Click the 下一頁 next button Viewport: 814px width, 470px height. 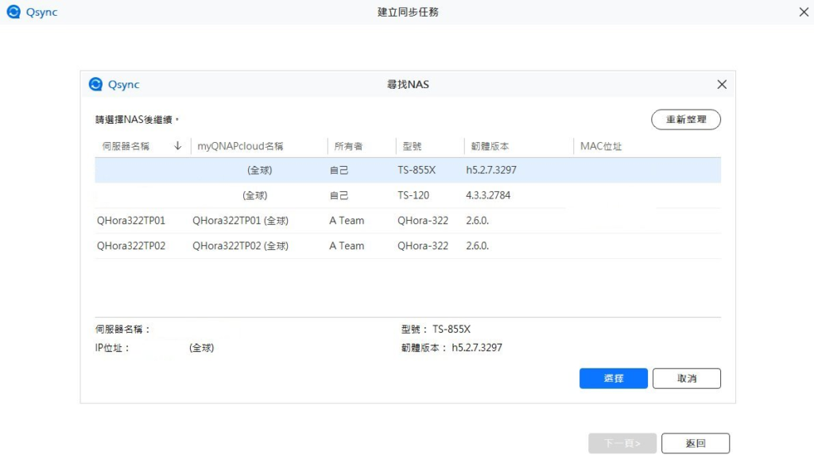click(622, 443)
